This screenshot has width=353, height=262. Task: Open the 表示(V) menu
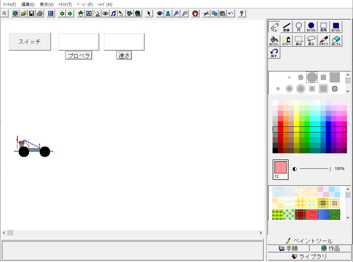pyautogui.click(x=46, y=5)
